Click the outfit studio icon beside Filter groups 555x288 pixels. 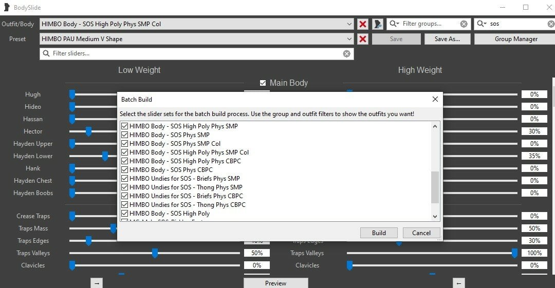click(378, 24)
